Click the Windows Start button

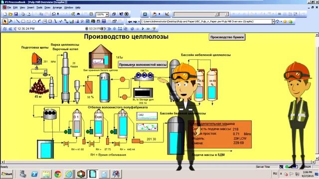7,174
